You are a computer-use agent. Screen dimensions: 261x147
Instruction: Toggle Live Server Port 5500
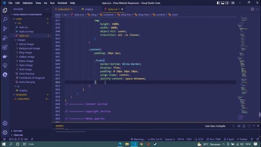pos(213,139)
